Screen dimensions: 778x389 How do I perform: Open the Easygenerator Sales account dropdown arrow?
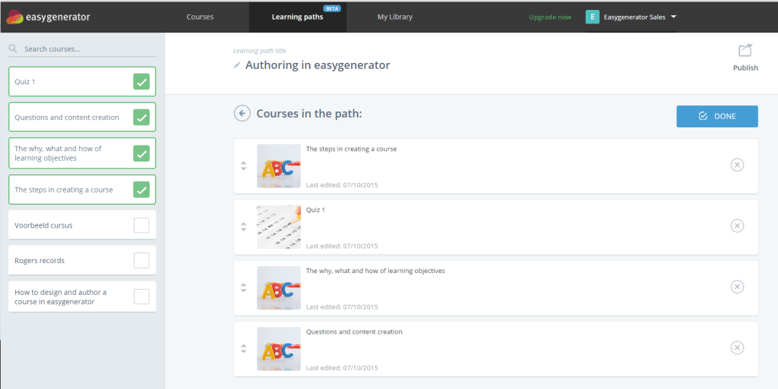point(673,17)
